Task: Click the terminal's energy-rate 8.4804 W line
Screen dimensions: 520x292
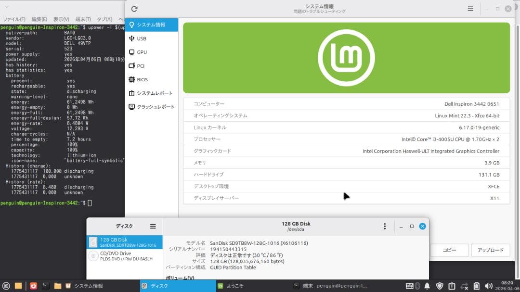Action: (50, 123)
